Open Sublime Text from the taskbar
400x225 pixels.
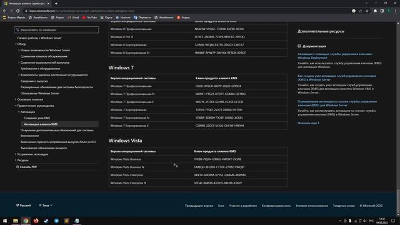(67, 221)
